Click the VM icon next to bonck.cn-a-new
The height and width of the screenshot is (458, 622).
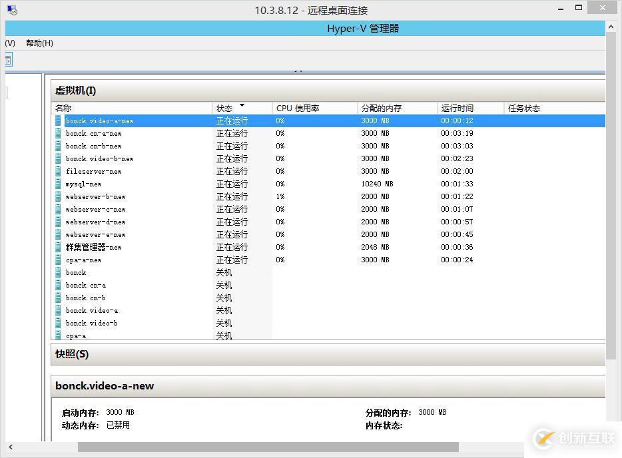tap(59, 133)
